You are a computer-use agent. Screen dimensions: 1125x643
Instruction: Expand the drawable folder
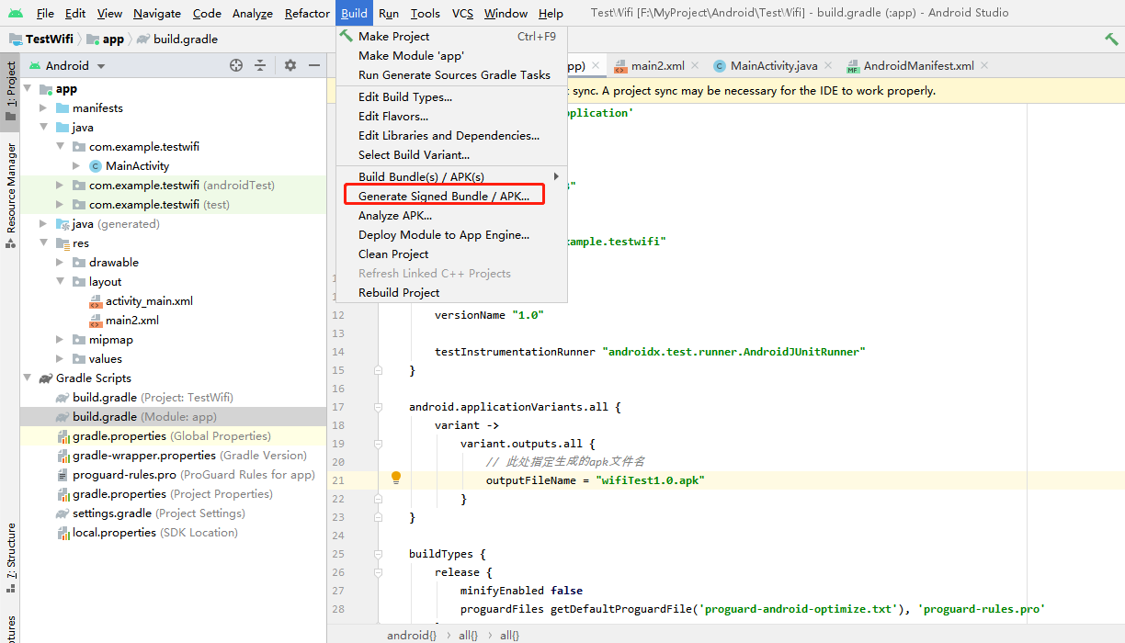[60, 263]
